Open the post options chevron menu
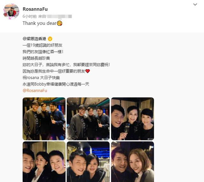 click(x=195, y=4)
